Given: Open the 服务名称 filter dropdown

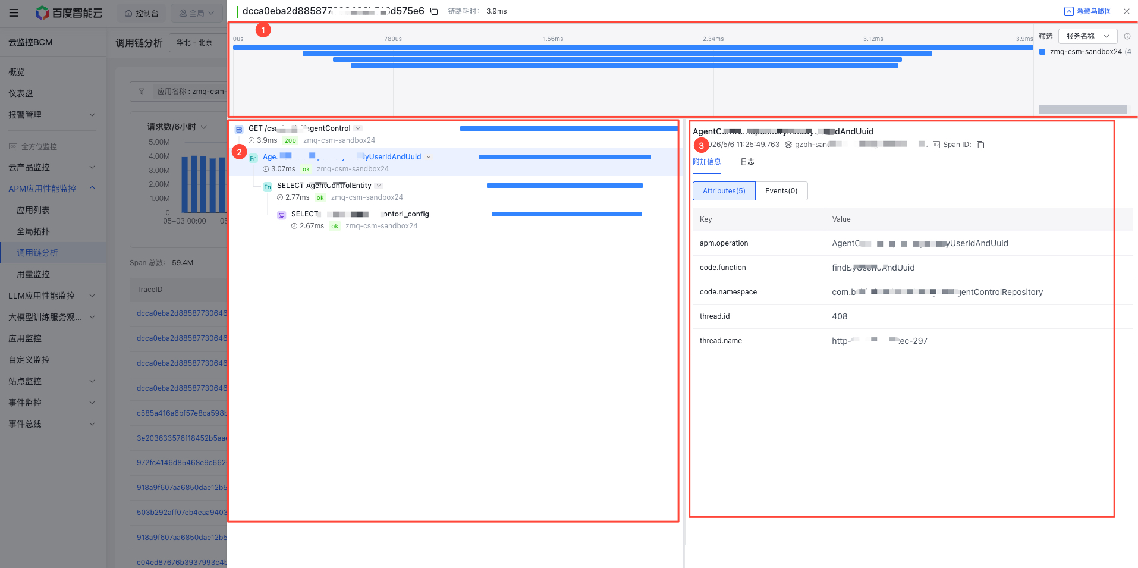Looking at the screenshot, I should point(1087,36).
